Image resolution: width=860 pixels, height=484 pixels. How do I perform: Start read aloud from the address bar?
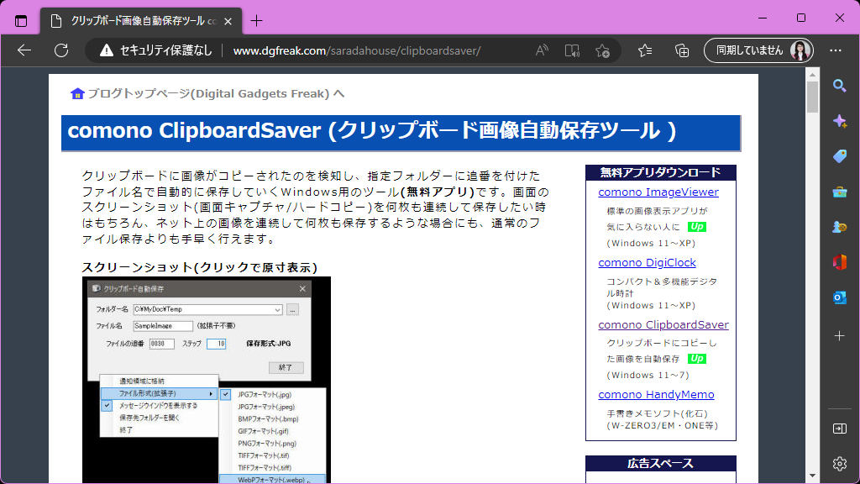pyautogui.click(x=542, y=50)
